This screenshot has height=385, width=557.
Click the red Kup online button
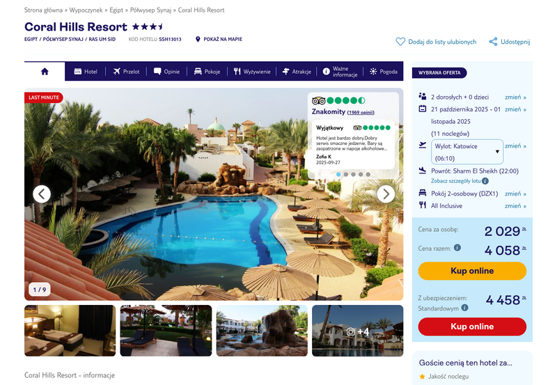[x=472, y=327]
